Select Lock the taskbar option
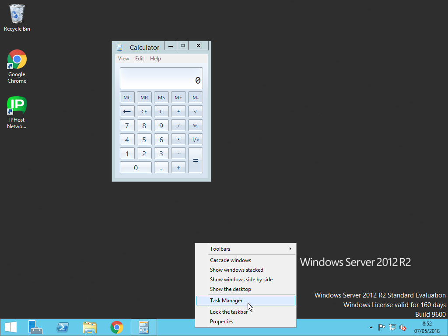Screen dimensions: 448x336 tap(246, 312)
